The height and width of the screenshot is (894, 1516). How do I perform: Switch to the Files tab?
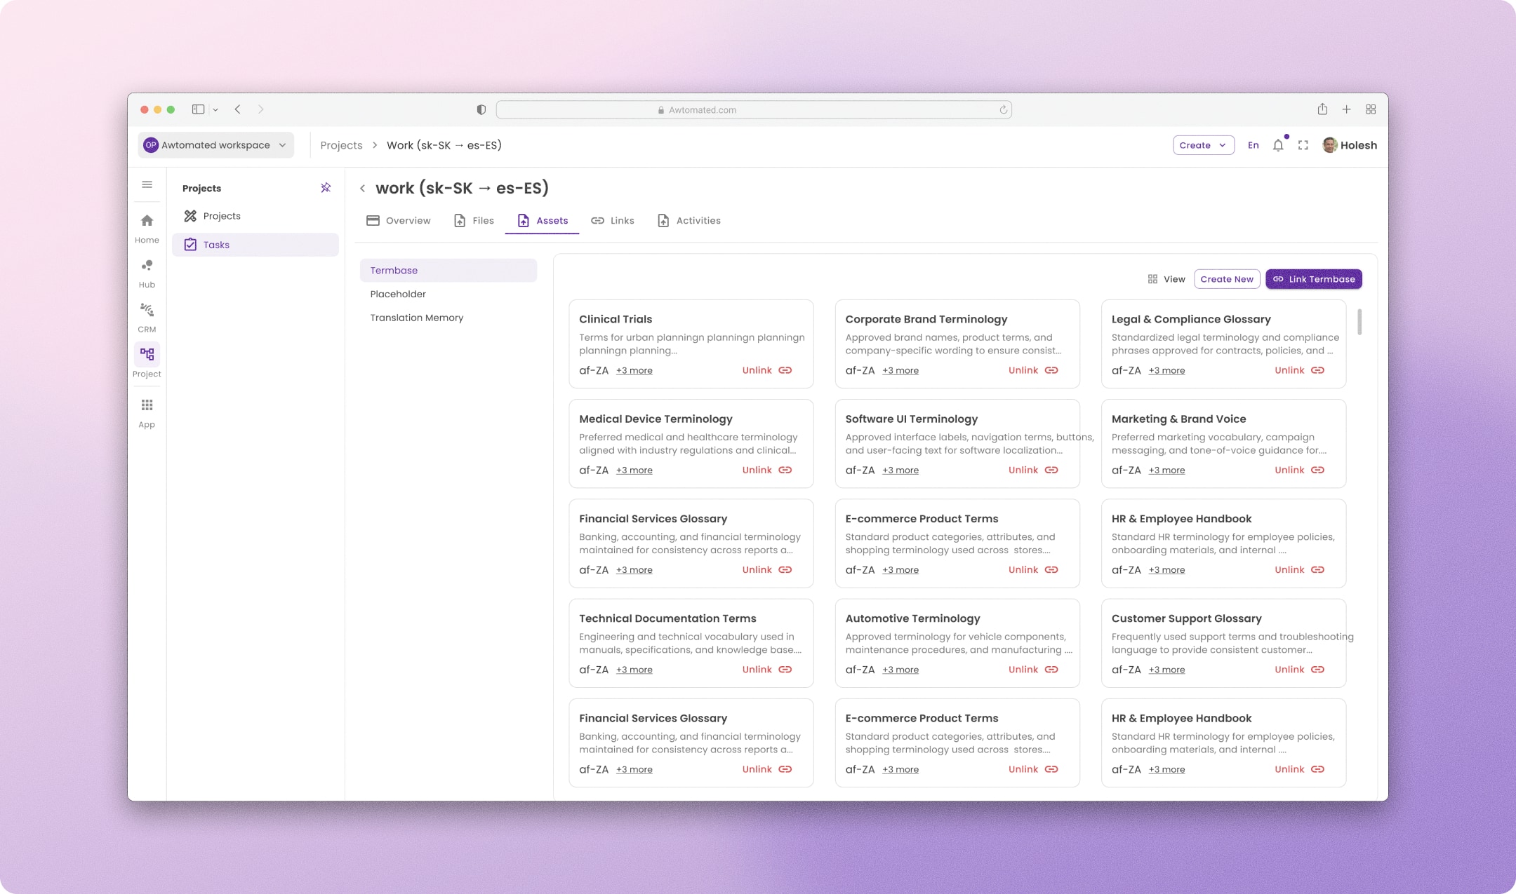click(474, 221)
